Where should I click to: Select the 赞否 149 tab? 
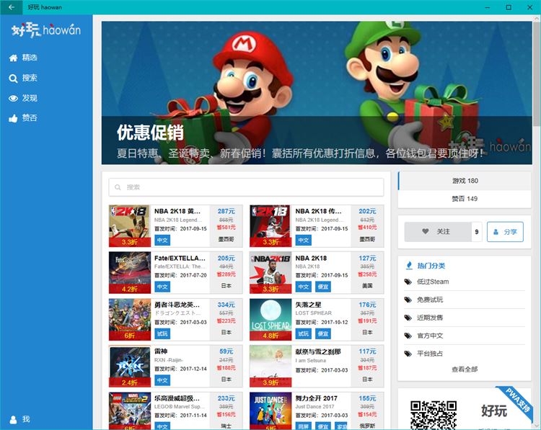pos(465,199)
